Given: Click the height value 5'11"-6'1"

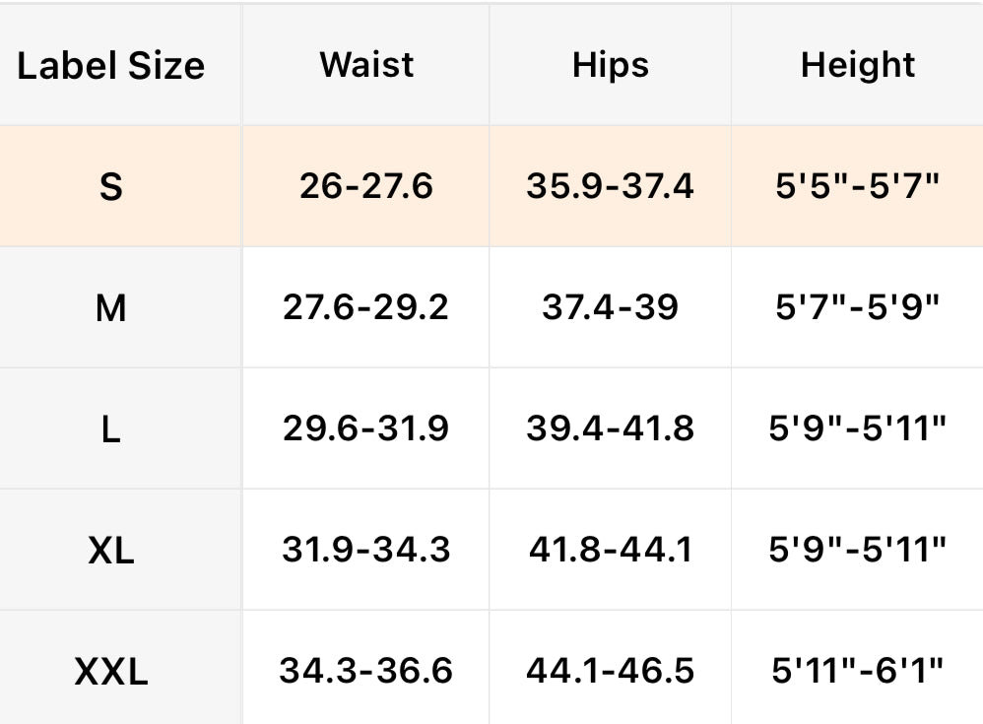Looking at the screenshot, I should coord(858,671).
